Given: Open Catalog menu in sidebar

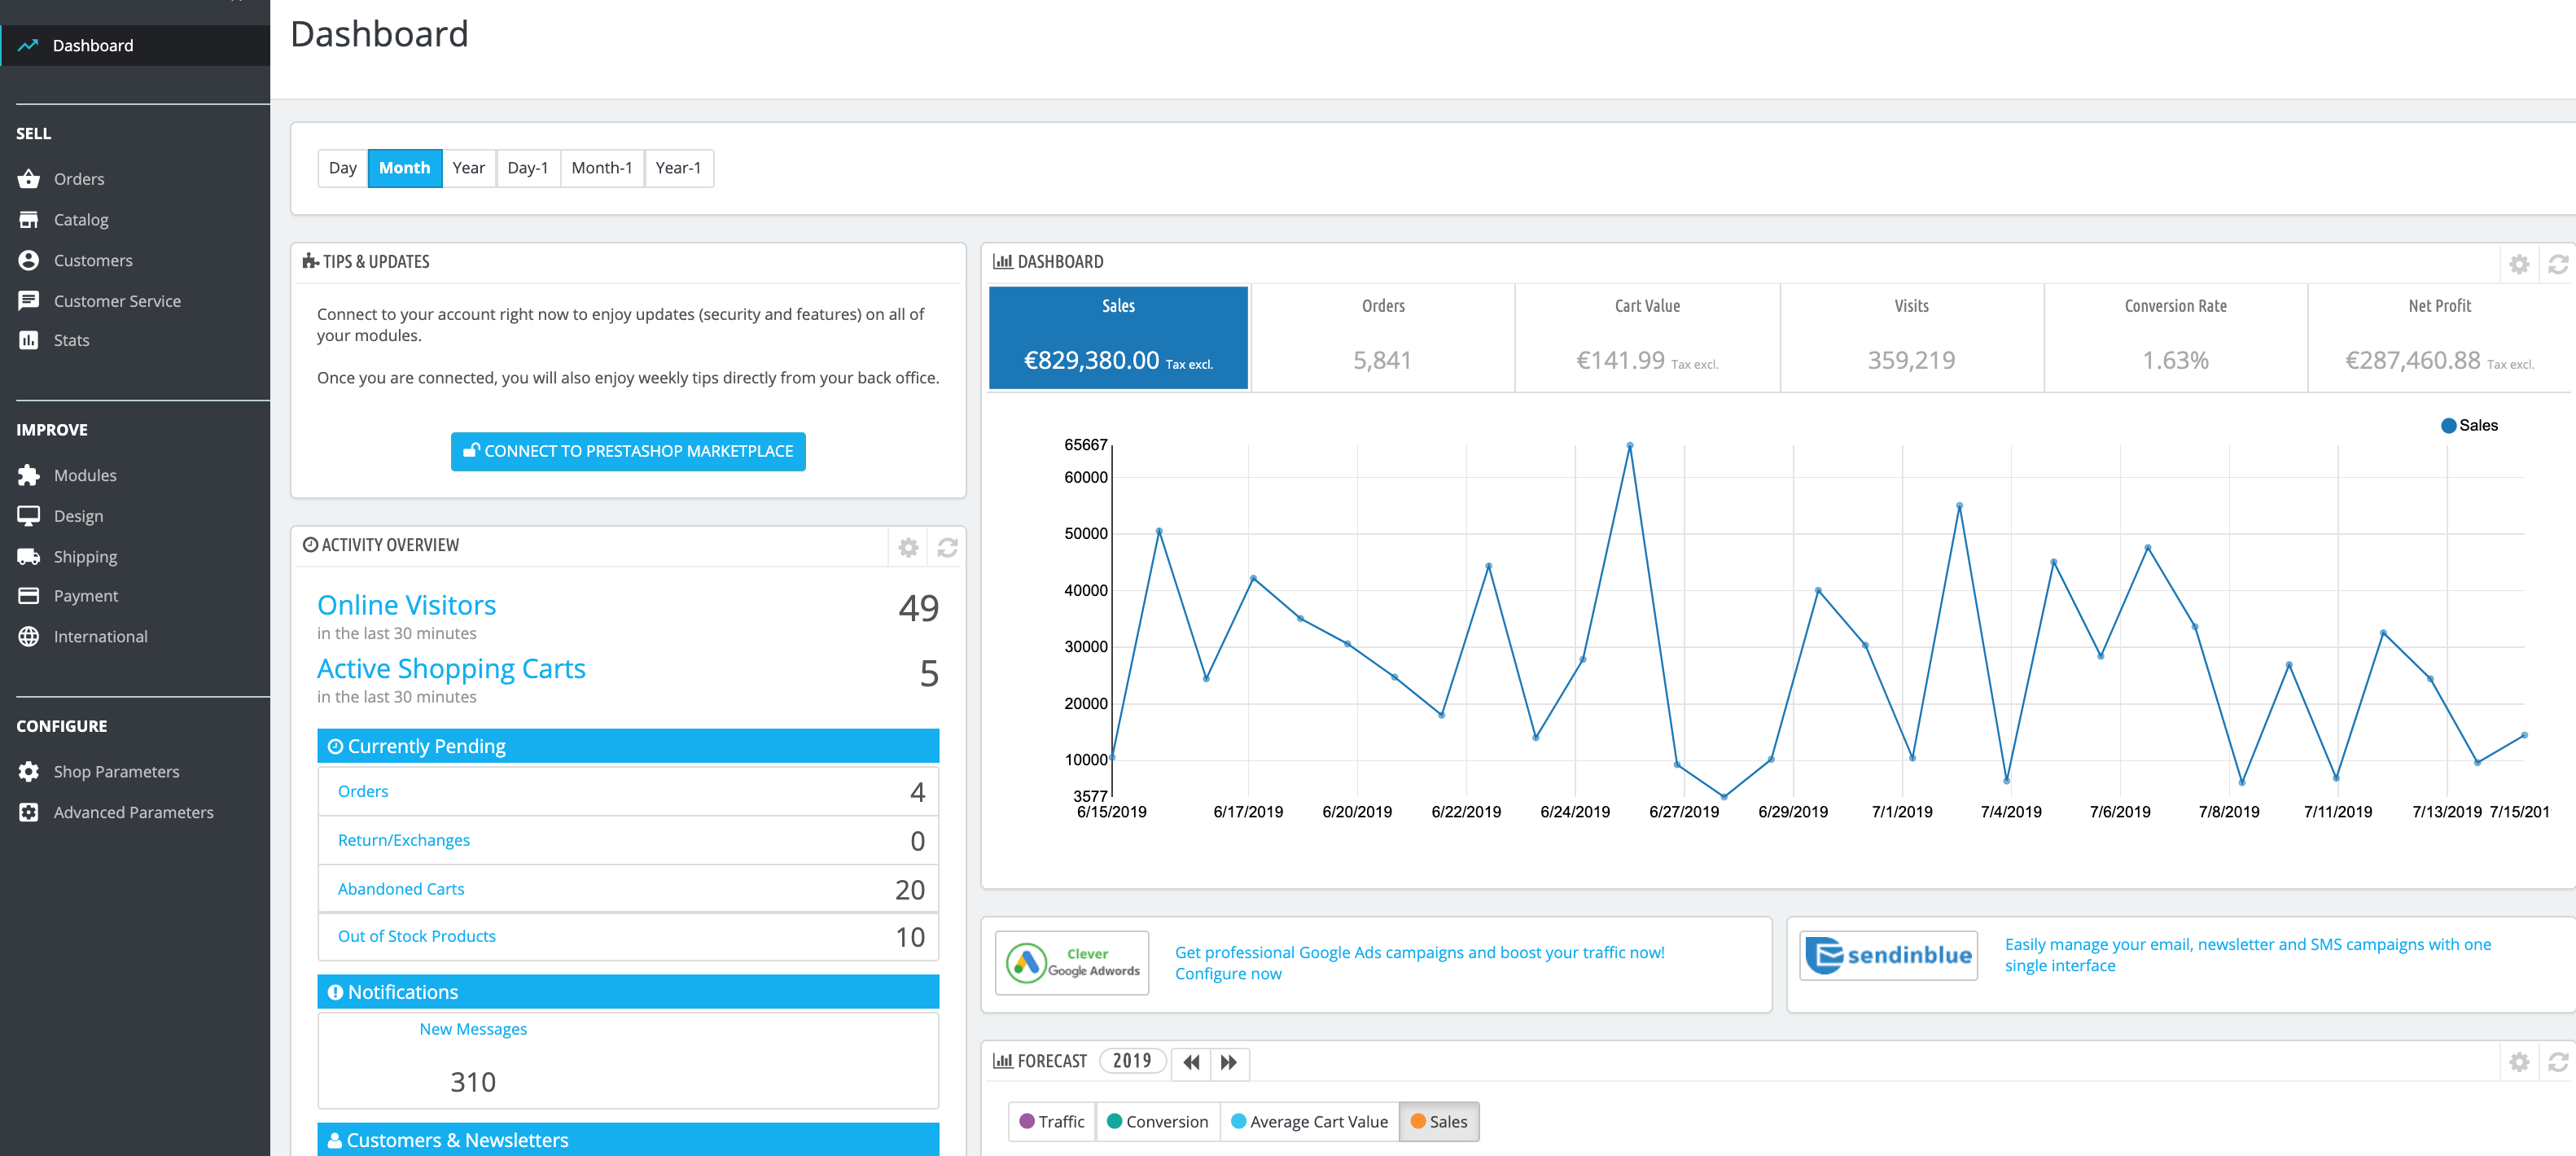Looking at the screenshot, I should pyautogui.click(x=81, y=220).
